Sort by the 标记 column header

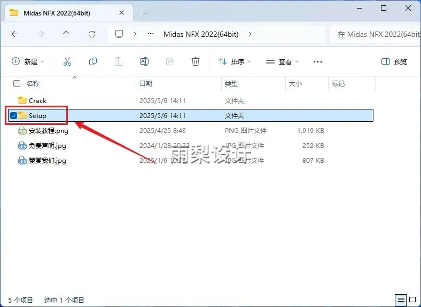click(x=338, y=83)
